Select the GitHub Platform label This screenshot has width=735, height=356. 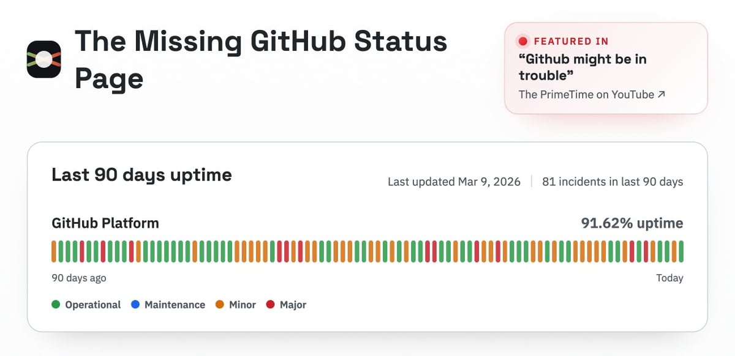105,223
